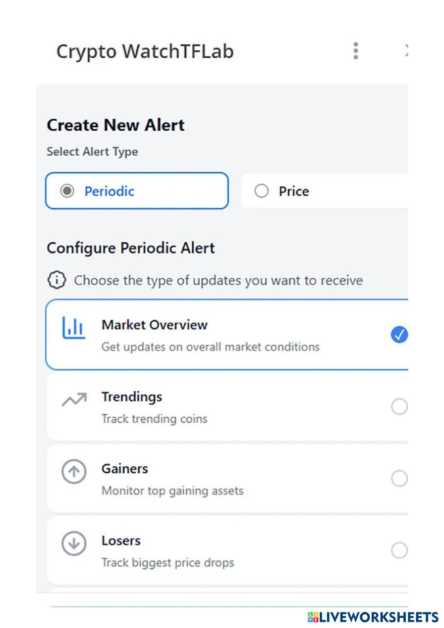Click the Market Overview option title

(x=155, y=325)
